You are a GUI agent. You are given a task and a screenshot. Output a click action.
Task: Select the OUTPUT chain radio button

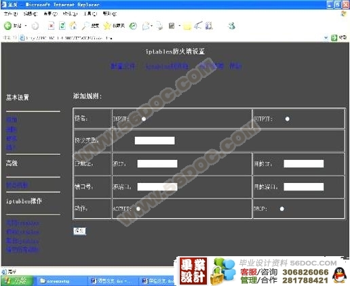287,119
